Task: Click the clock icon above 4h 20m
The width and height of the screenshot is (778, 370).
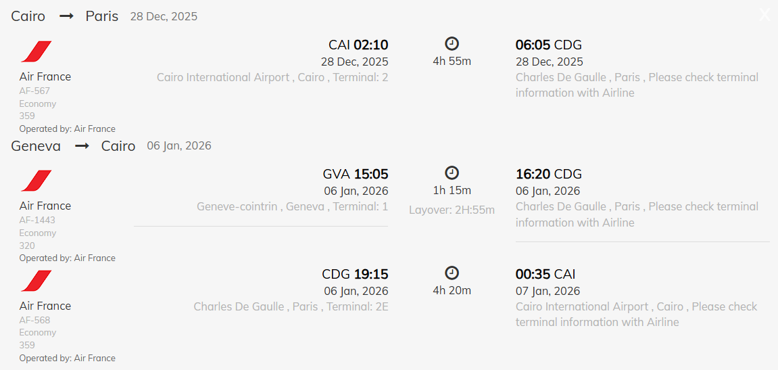Action: 452,273
